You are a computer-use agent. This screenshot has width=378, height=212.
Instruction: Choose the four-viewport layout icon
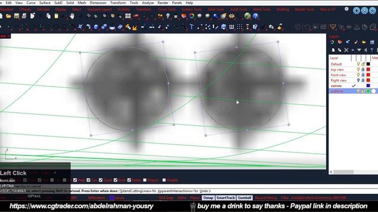pyautogui.click(x=128, y=16)
